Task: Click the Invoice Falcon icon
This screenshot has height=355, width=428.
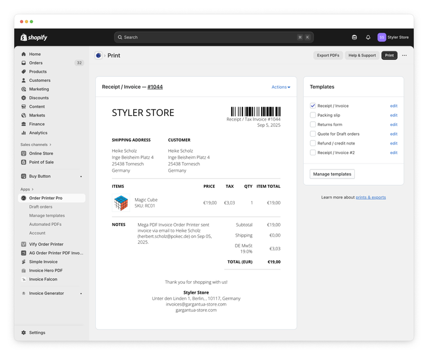Action: (x=24, y=279)
